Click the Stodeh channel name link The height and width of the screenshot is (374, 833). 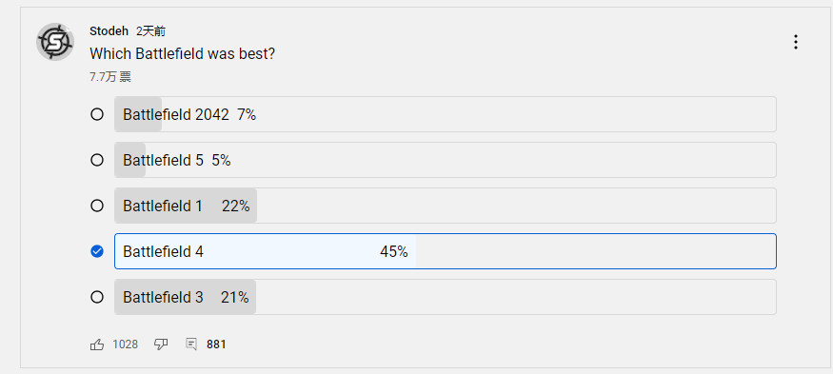click(x=109, y=31)
